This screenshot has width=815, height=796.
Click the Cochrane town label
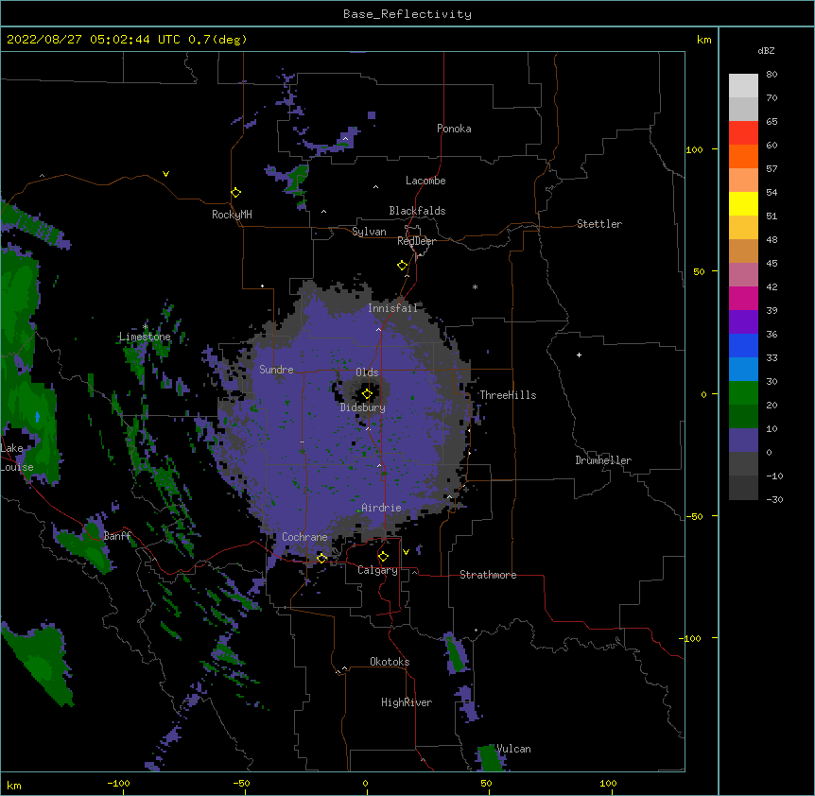[304, 537]
